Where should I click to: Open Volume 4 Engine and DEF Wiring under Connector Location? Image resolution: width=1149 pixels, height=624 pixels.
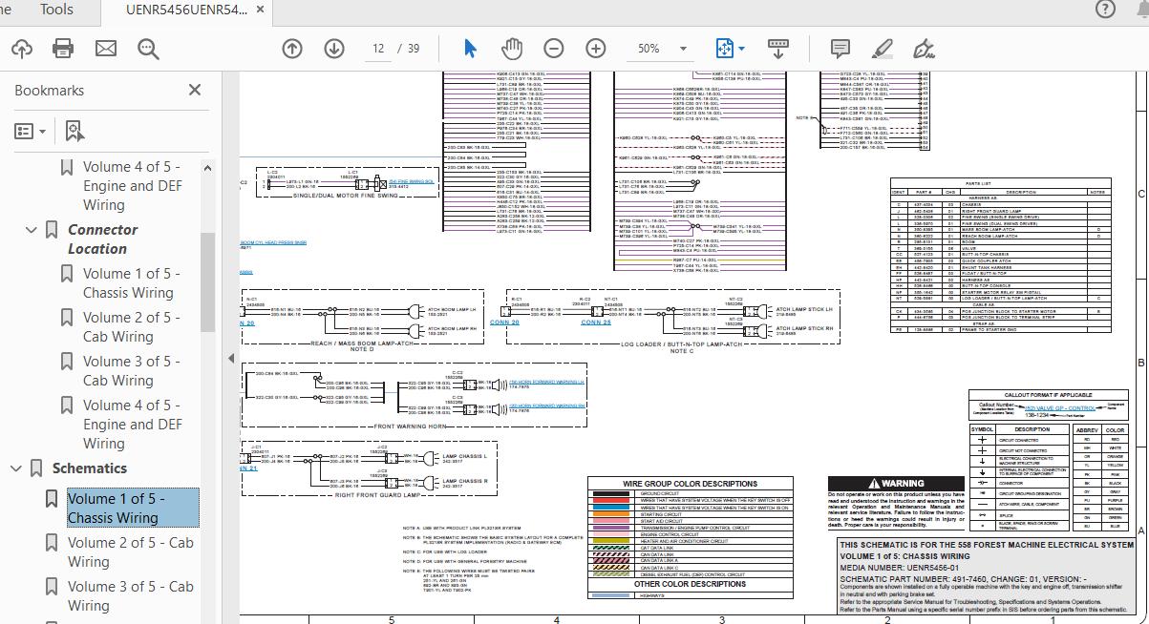[133, 425]
